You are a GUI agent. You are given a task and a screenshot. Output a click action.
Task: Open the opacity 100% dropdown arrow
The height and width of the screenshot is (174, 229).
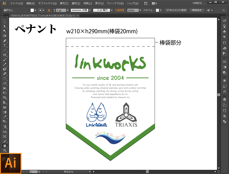pyautogui.click(x=140, y=10)
